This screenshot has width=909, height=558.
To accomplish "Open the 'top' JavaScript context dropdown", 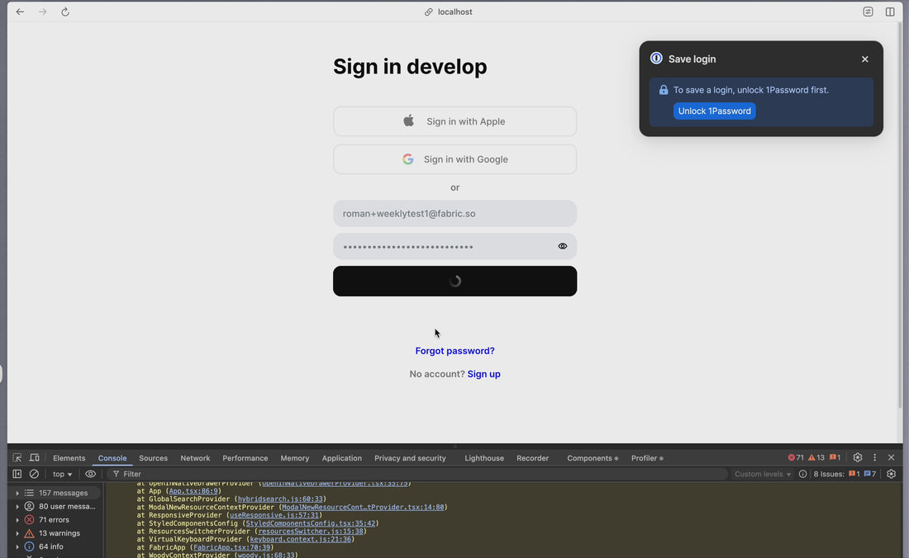I will click(x=63, y=475).
